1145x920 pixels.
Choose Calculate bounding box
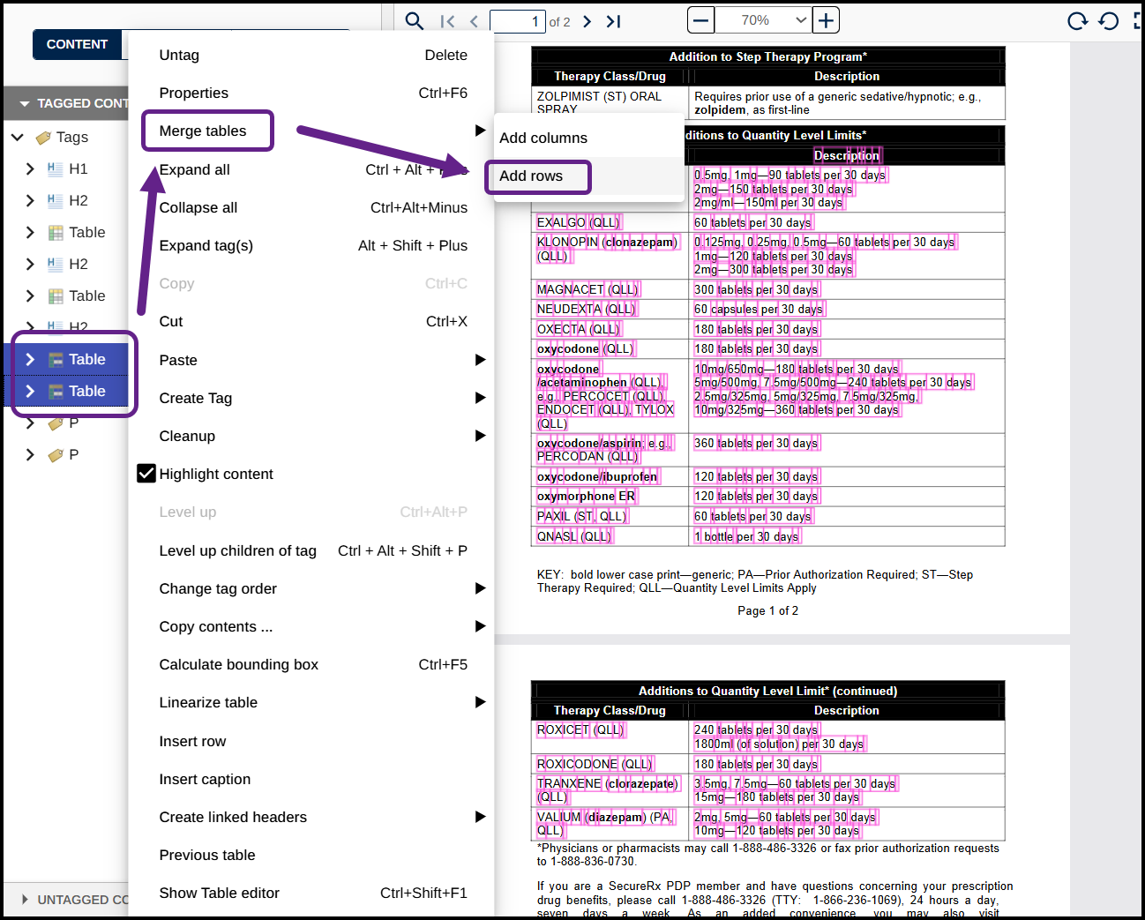[x=313, y=664]
